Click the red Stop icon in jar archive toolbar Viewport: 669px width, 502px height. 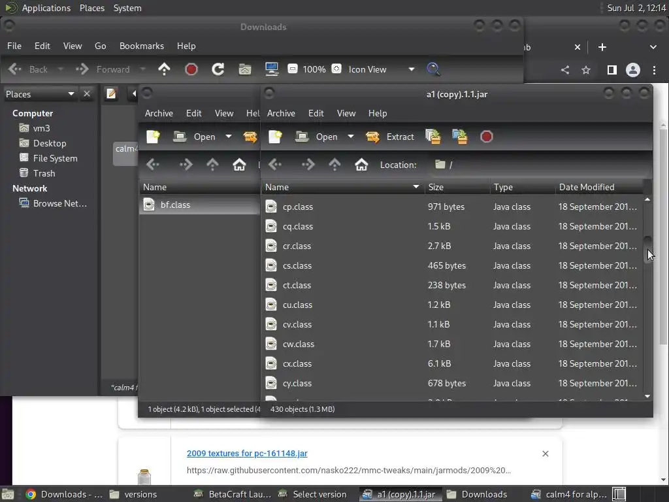(486, 137)
